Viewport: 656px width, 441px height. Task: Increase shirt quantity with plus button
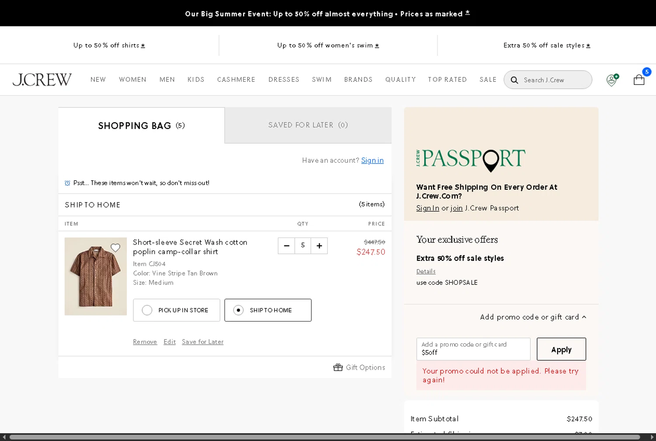coord(319,246)
